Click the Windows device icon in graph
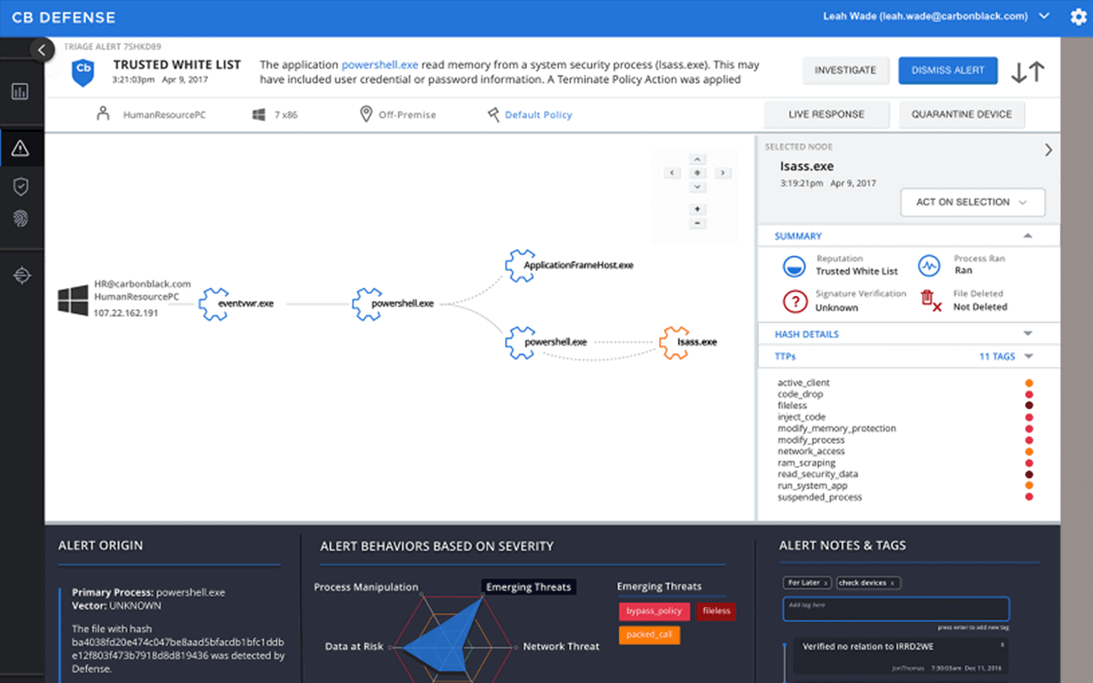The image size is (1093, 683). point(73,301)
